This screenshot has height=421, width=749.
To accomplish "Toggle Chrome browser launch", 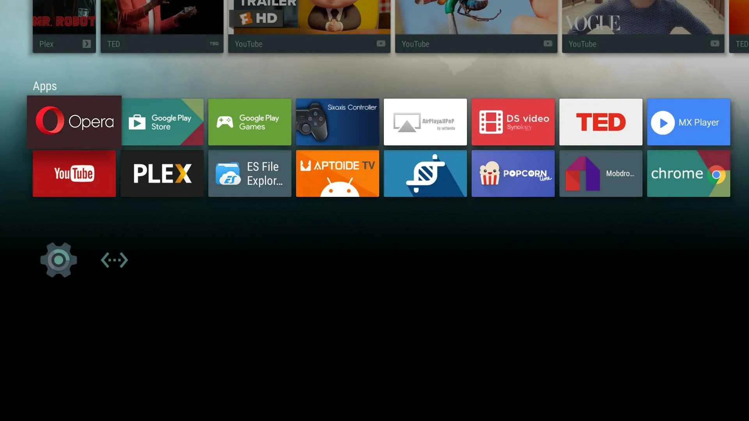I will click(x=688, y=173).
